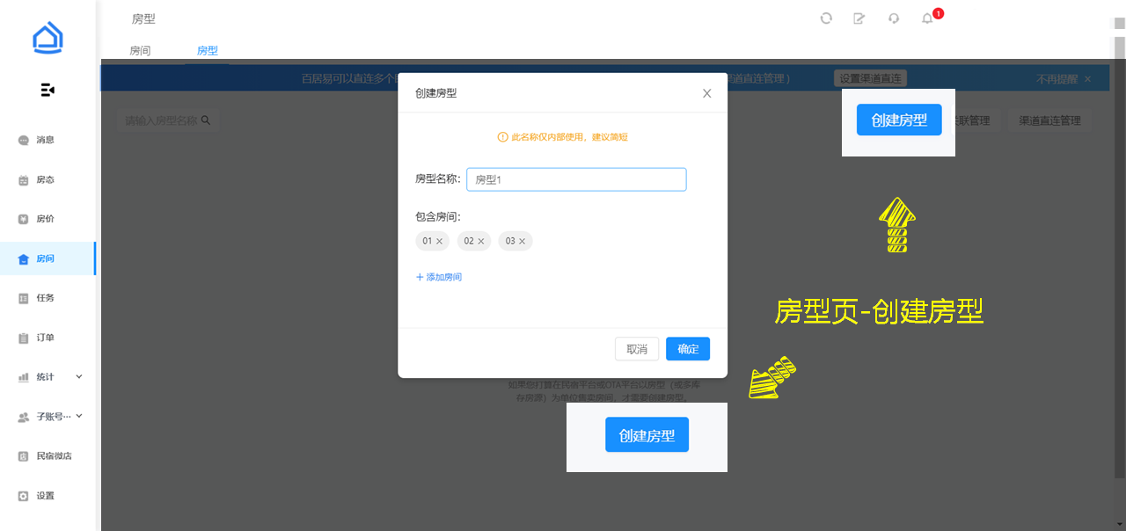Click the search magnifier icon in room type search
Viewport: 1126px width, 531px height.
206,120
